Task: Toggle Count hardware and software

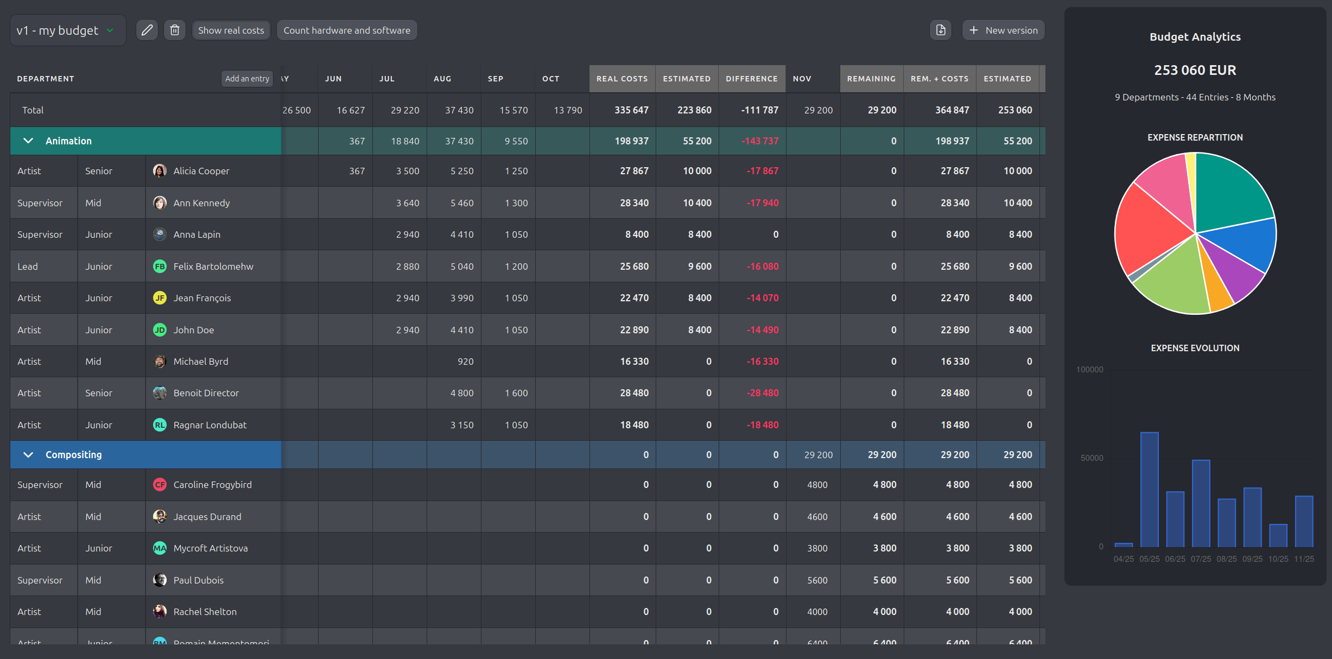Action: [x=347, y=30]
